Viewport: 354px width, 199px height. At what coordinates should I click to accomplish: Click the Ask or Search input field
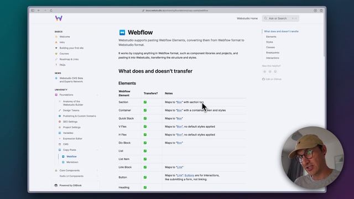[280, 18]
